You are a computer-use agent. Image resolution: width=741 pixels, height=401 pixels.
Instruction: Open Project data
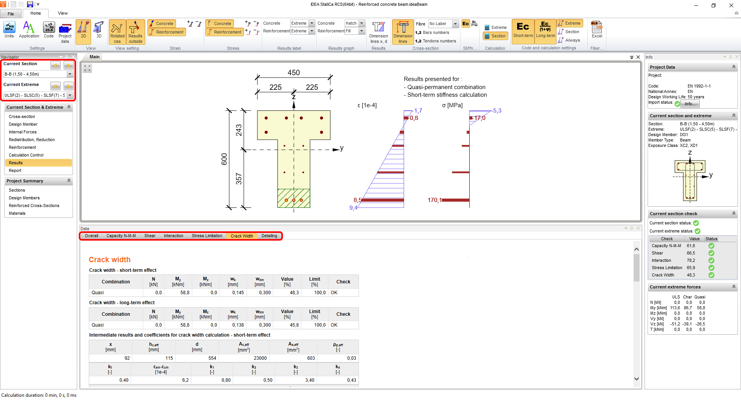pos(65,32)
